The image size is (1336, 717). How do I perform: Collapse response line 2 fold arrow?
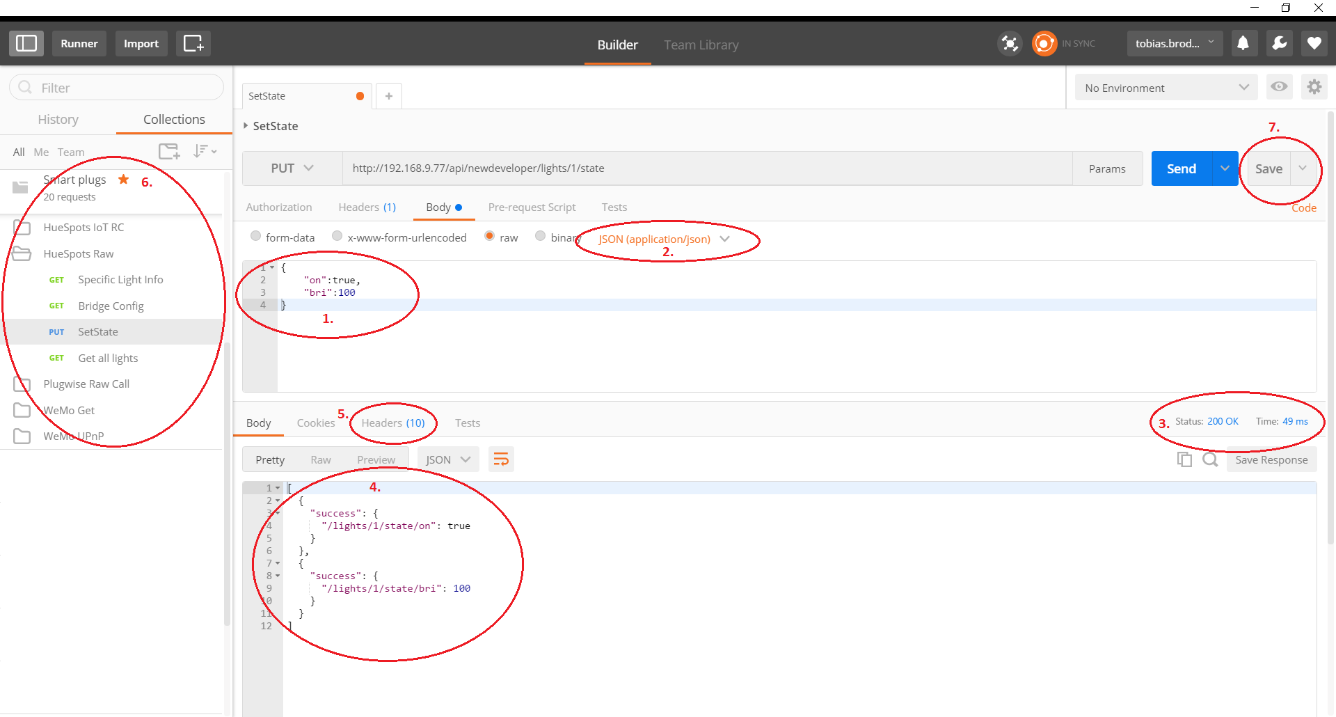click(x=278, y=501)
